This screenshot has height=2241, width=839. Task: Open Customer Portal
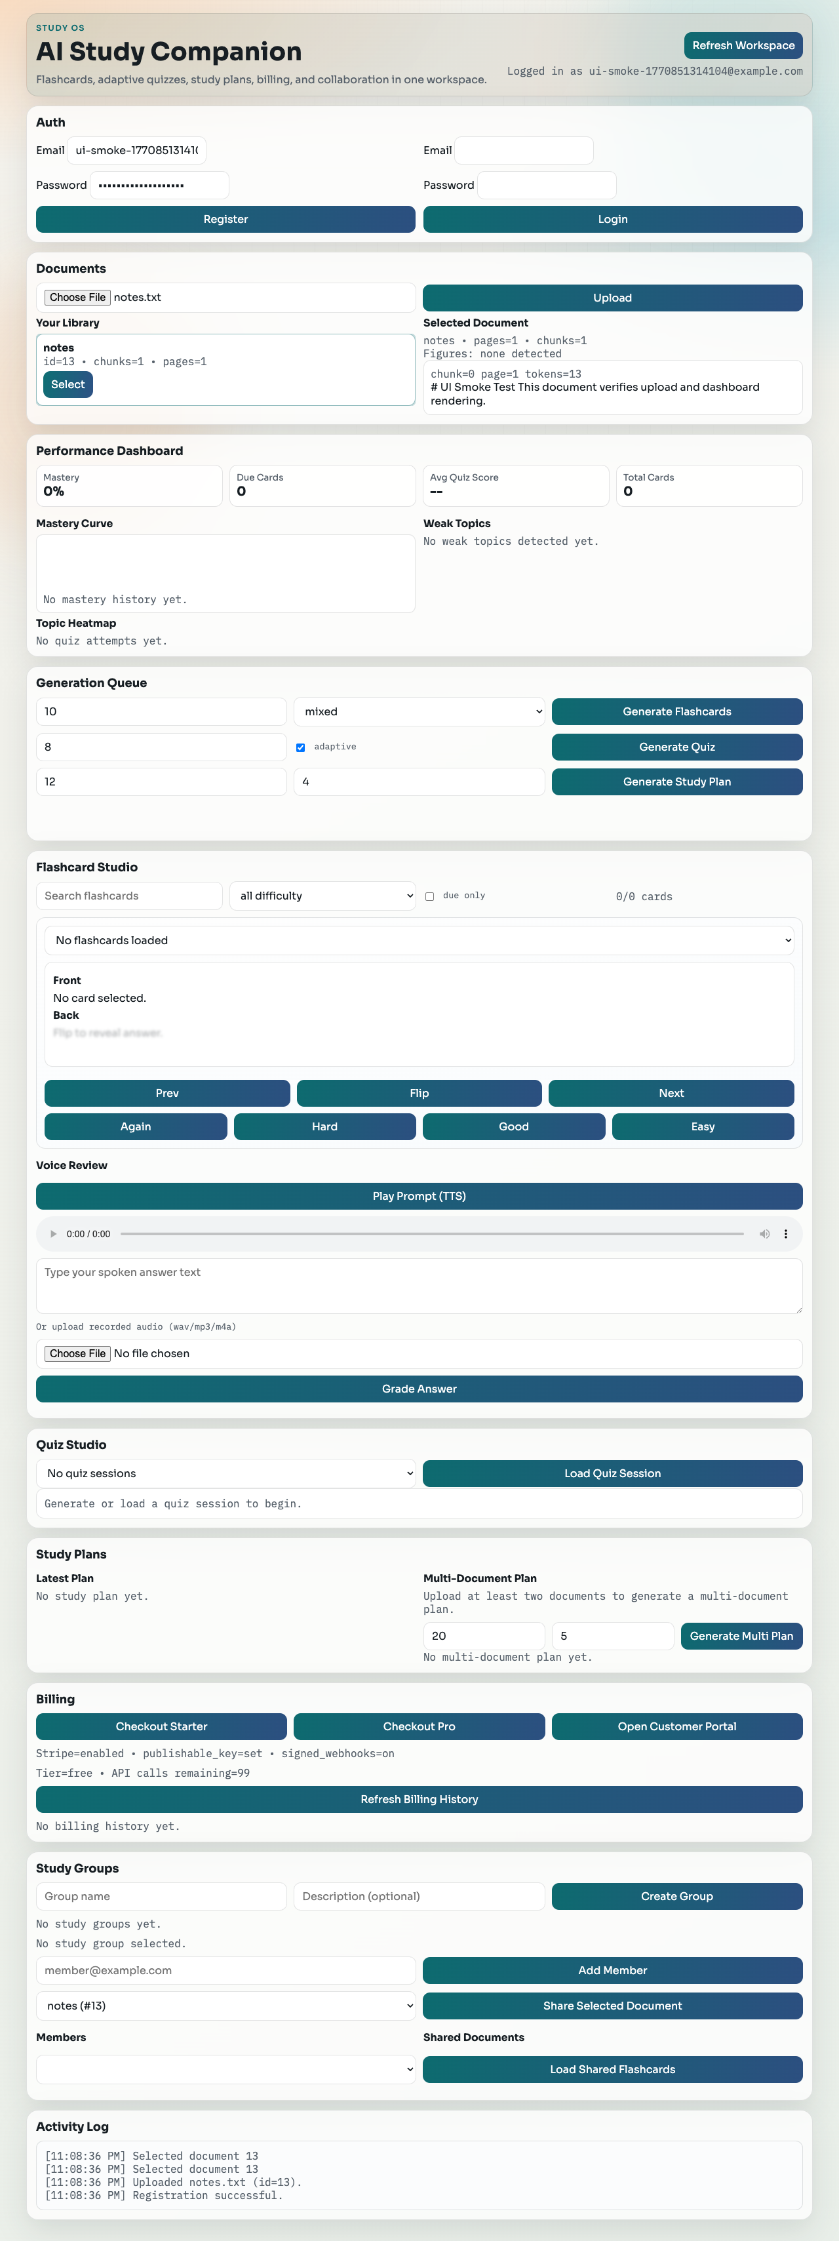coord(677,1727)
